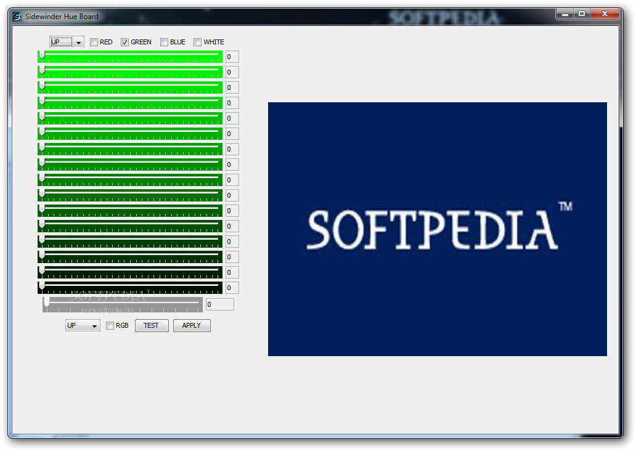Click the eighth green slider from top
Screen dimensions: 636x451
130,165
